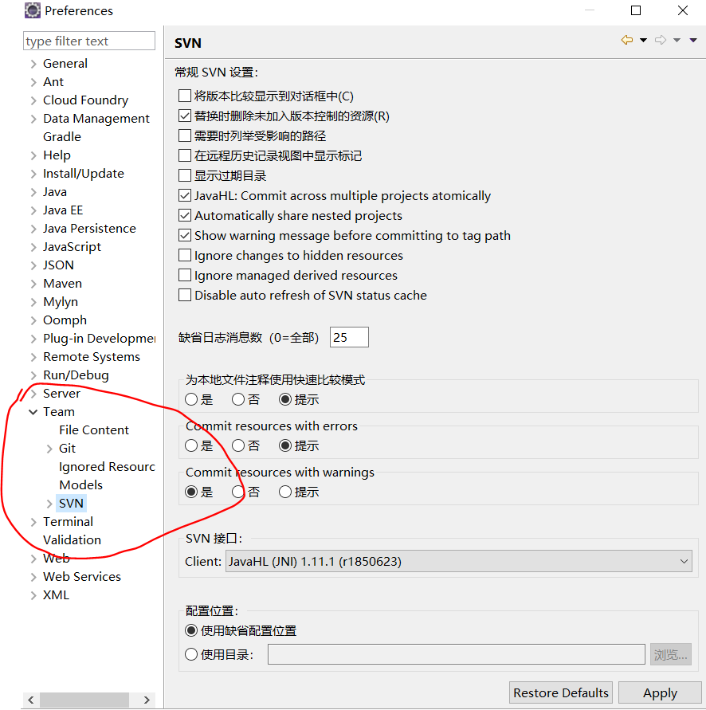Viewport: 706px width, 710px height.
Task: Click the Apply button
Action: [660, 692]
